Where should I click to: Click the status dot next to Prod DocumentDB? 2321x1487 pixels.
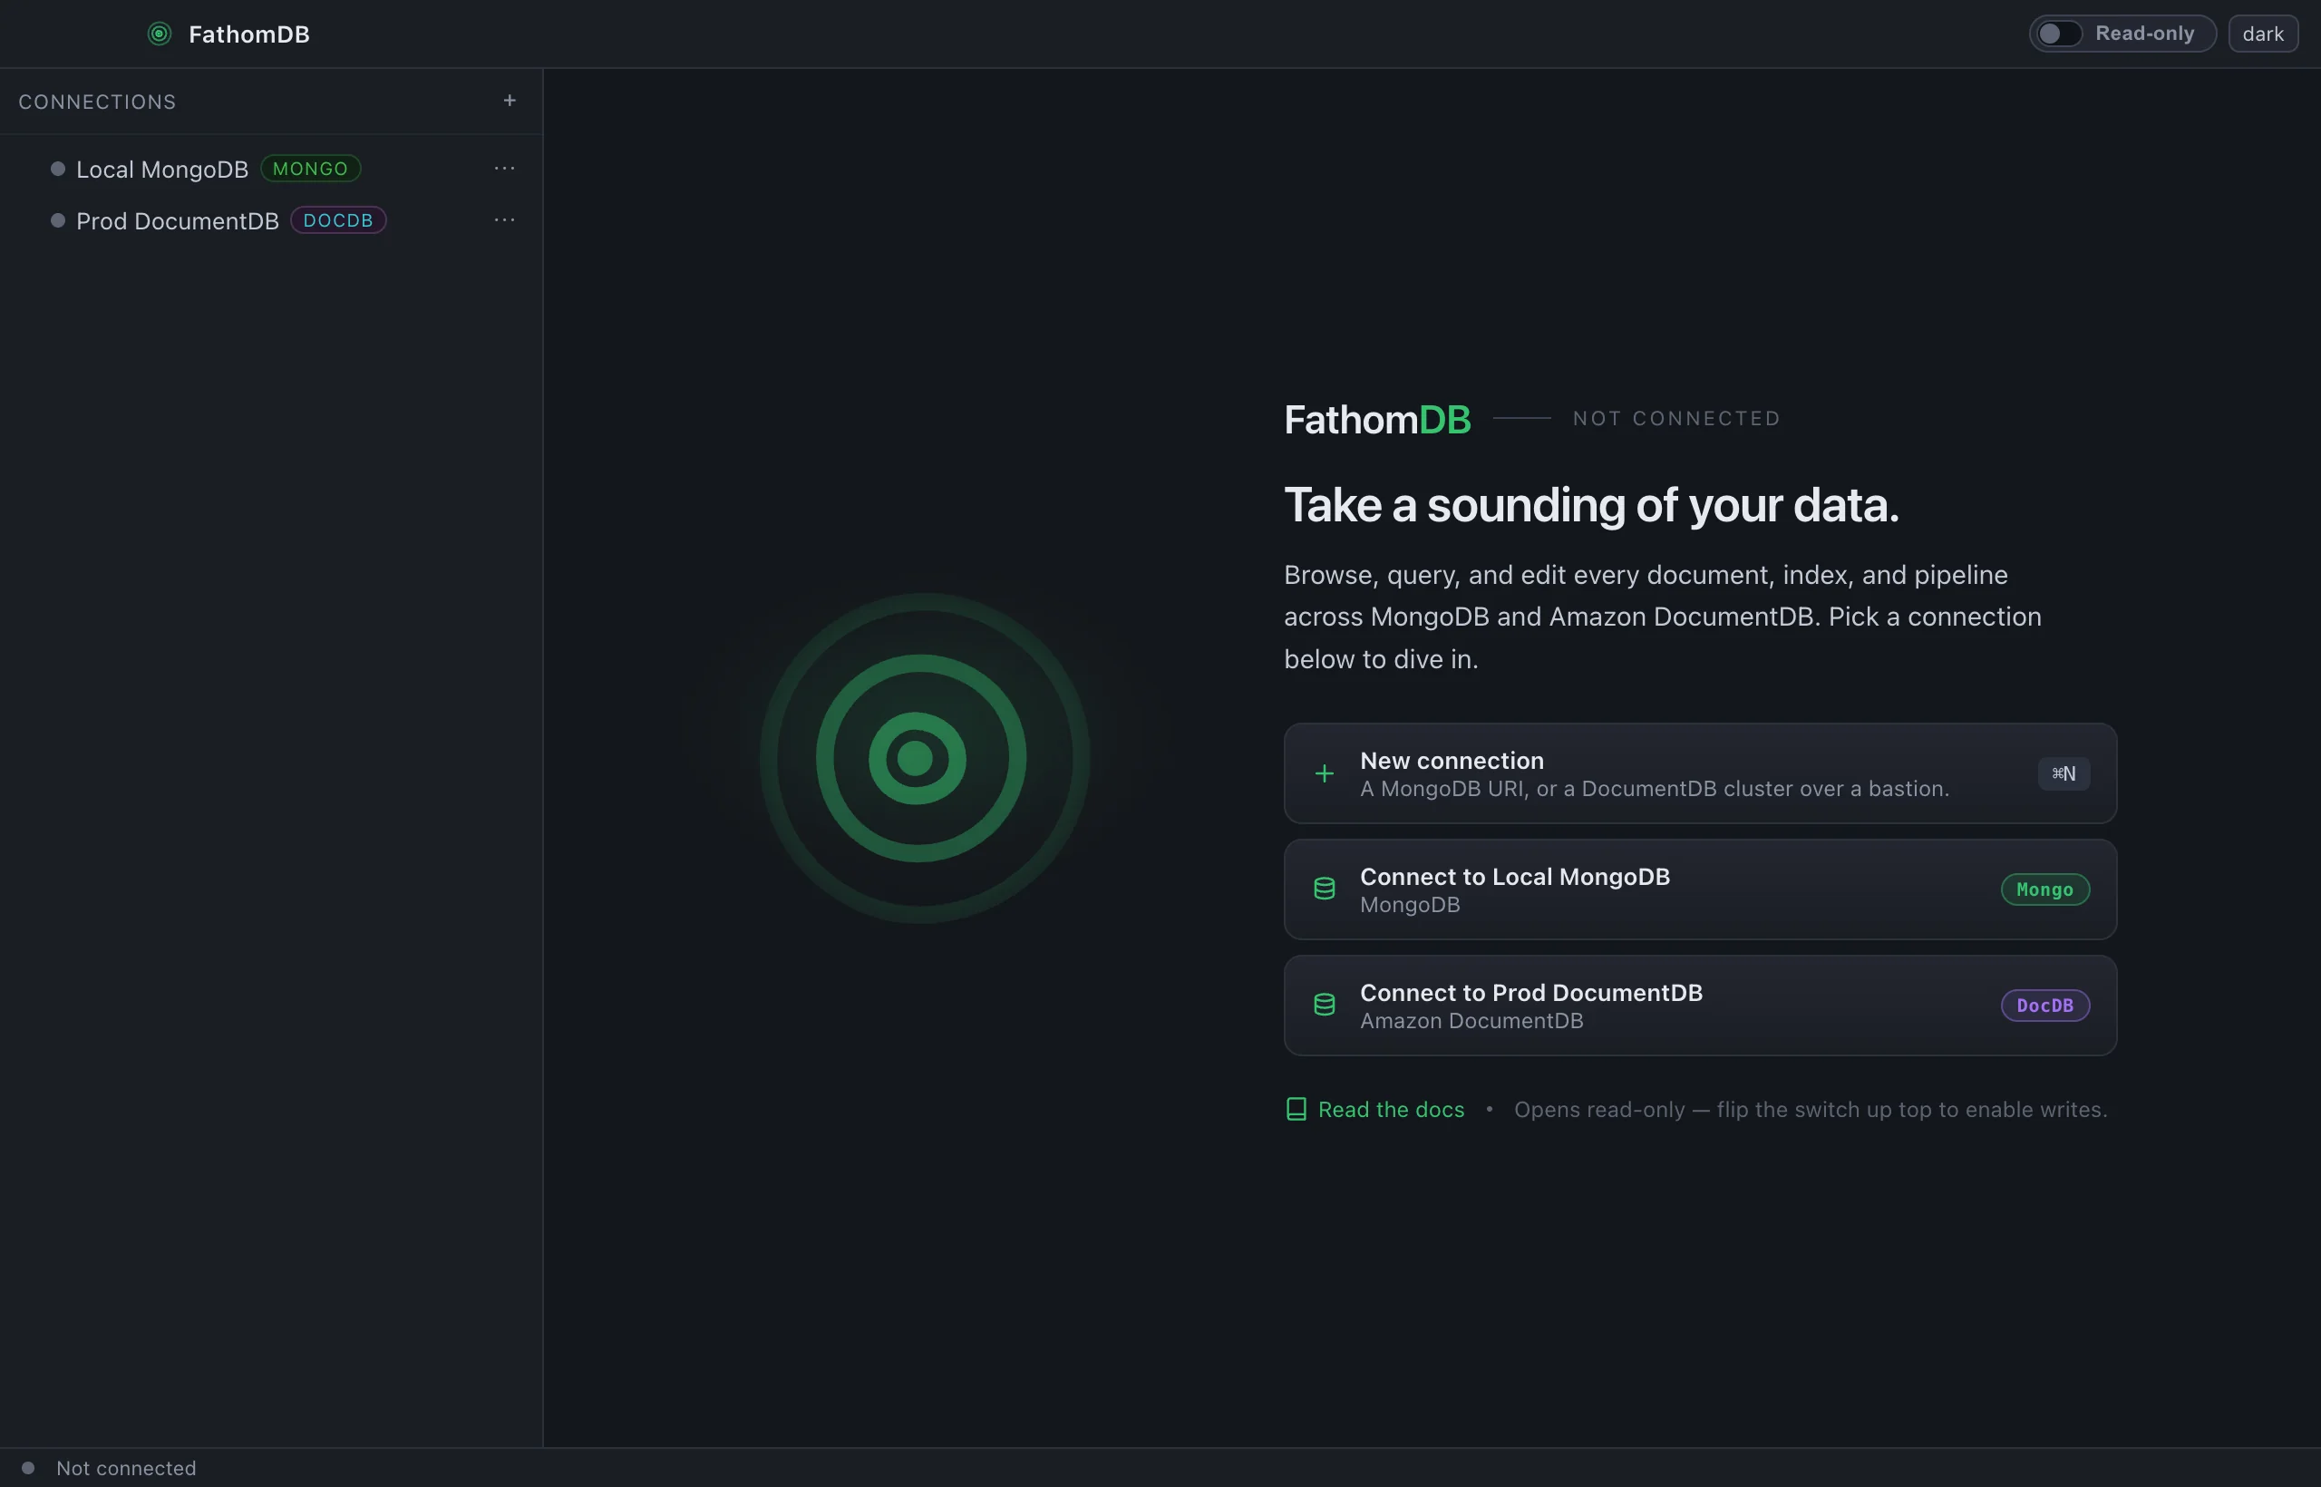click(58, 221)
